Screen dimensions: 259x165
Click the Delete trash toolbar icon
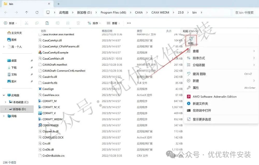[x=78, y=23]
